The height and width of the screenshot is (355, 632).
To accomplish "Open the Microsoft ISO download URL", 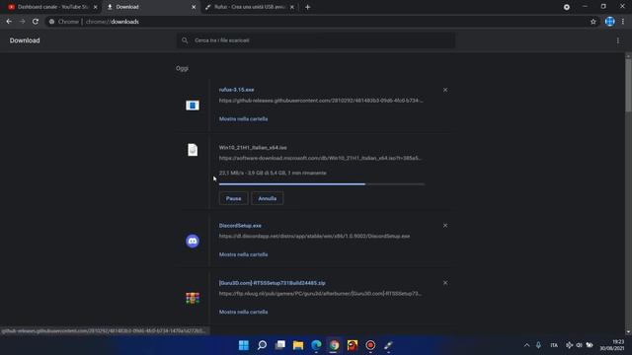I will click(x=320, y=158).
